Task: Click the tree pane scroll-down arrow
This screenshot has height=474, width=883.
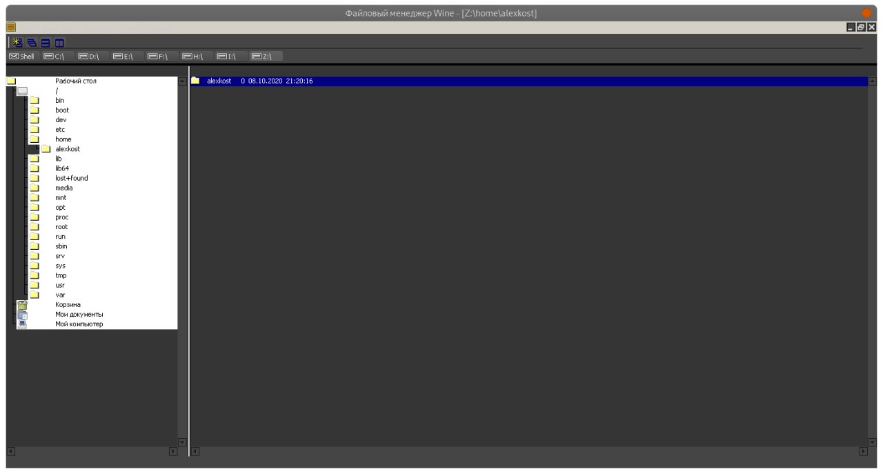Action: point(182,442)
